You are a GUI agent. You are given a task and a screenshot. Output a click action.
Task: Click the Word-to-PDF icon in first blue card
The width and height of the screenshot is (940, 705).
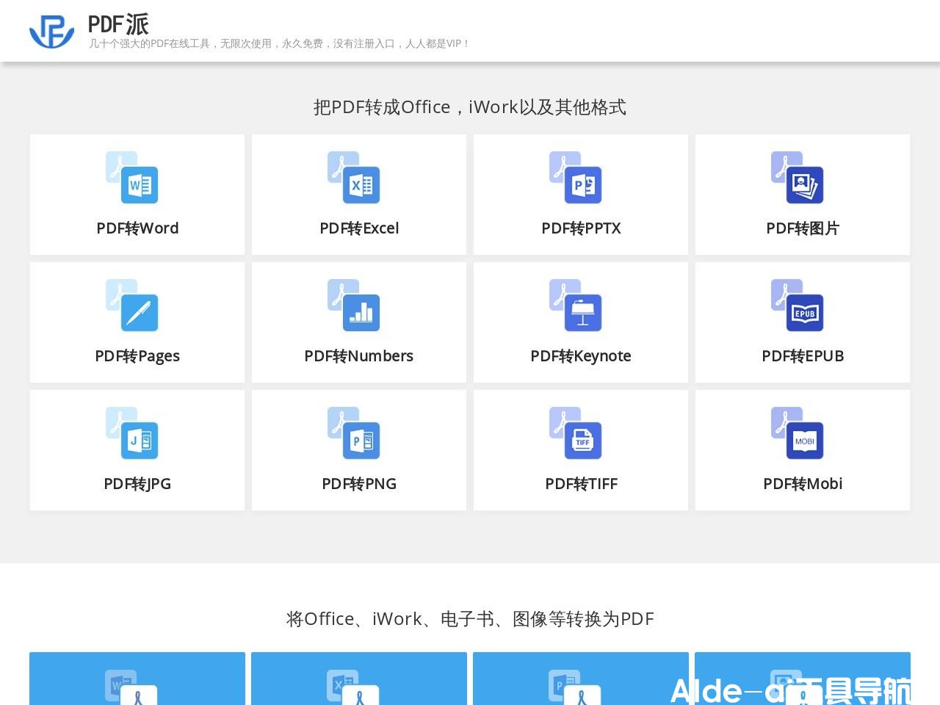point(132,687)
